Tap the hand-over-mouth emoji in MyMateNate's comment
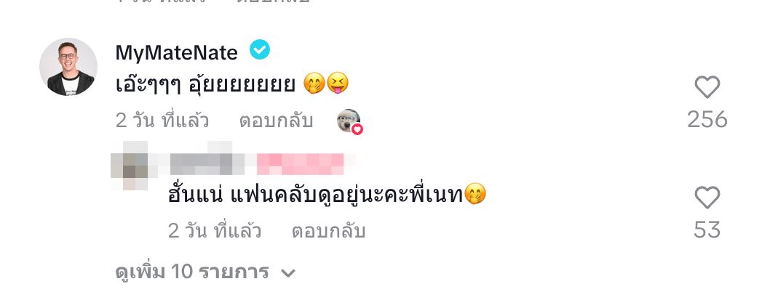This screenshot has width=770, height=308. [x=314, y=84]
